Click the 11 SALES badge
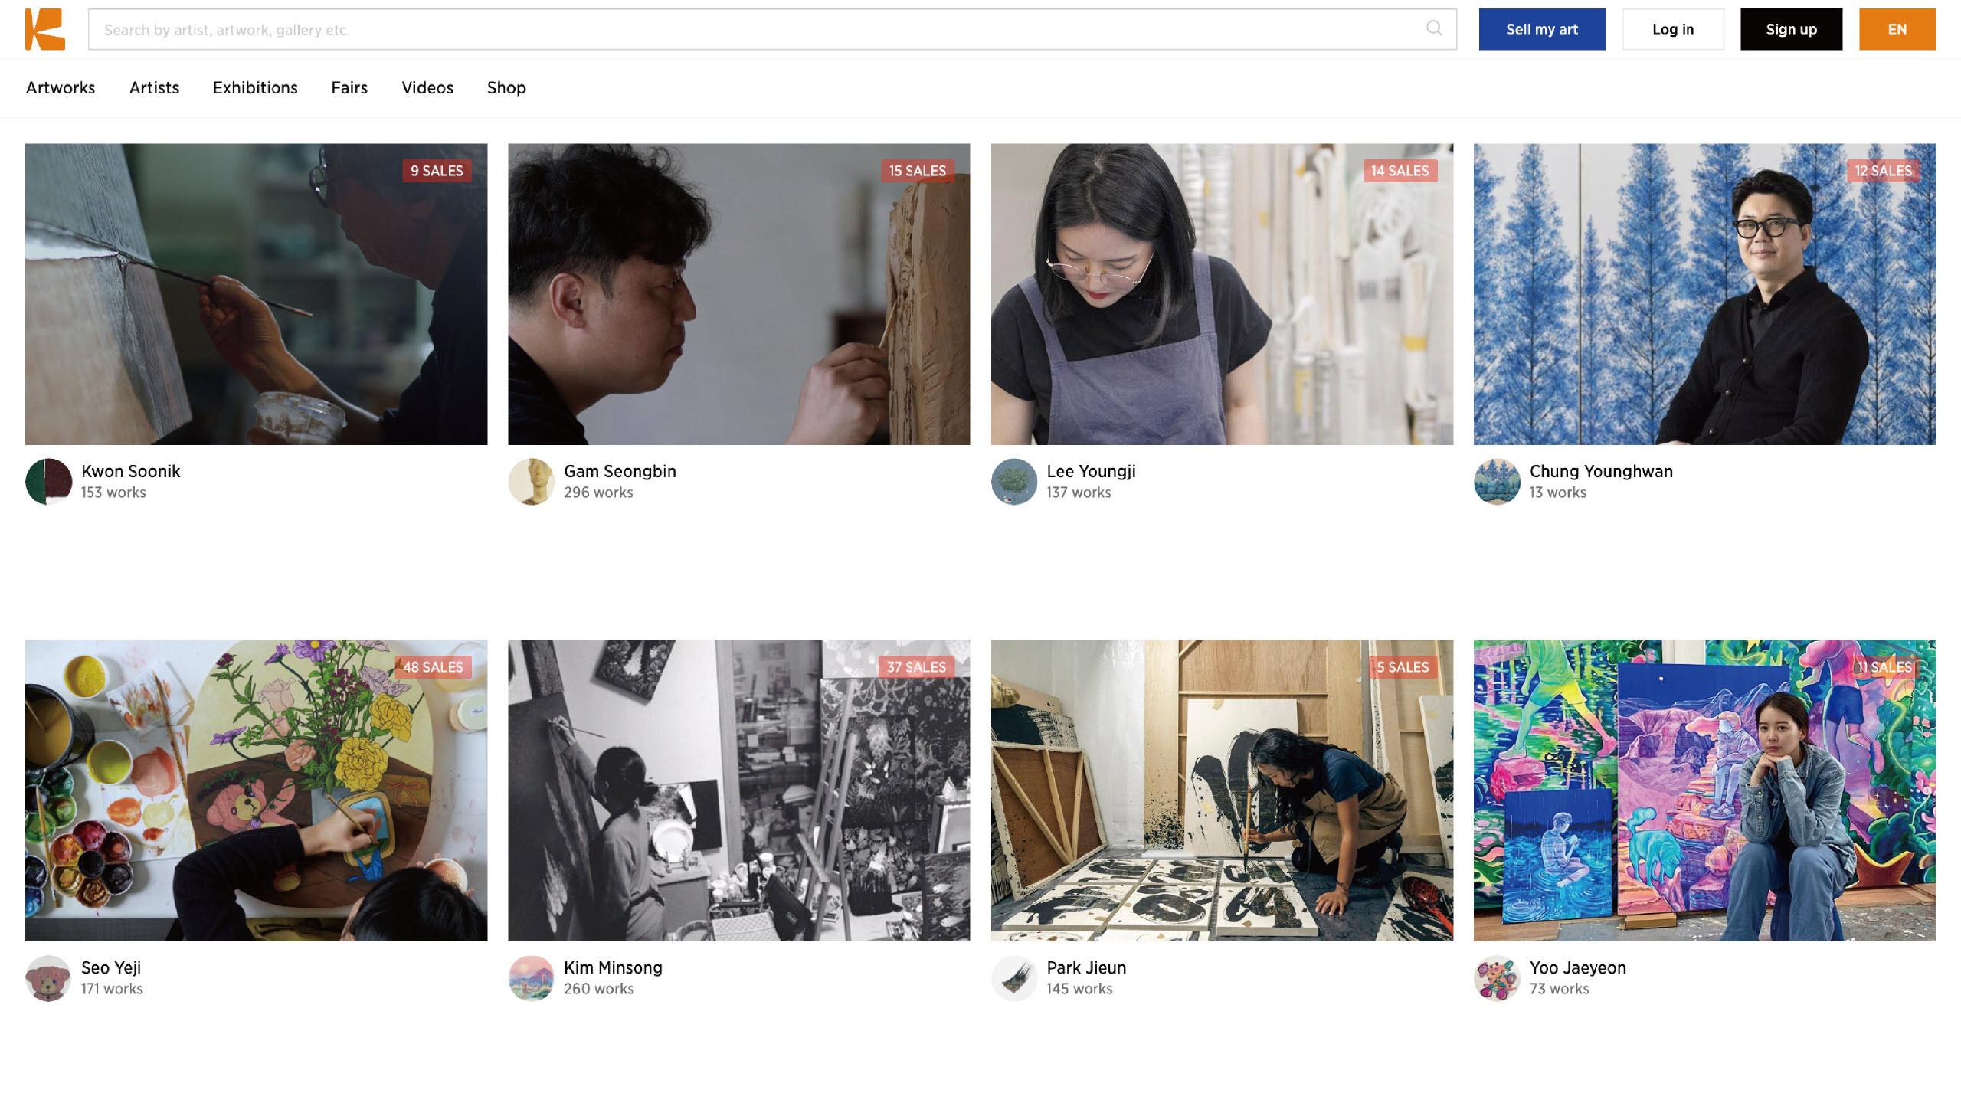 click(1884, 667)
